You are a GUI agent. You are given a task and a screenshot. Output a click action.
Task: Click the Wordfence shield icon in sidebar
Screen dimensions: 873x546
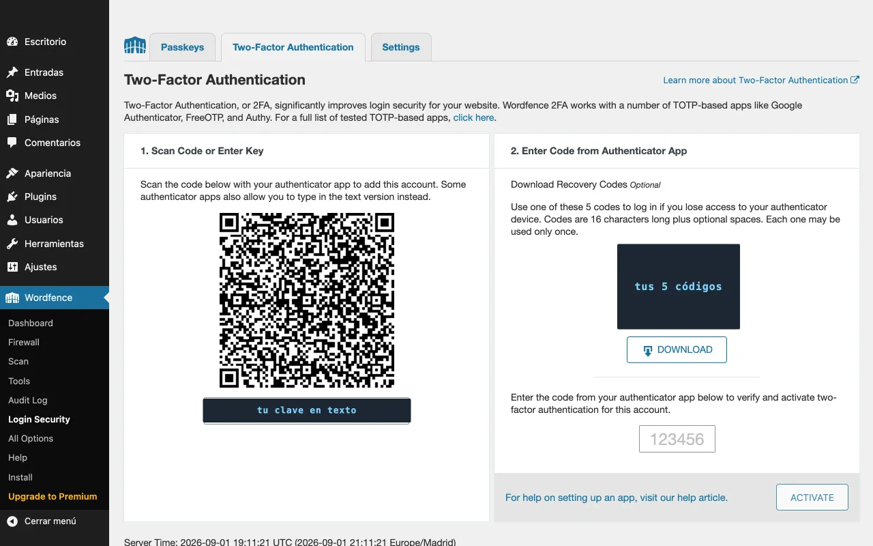pyautogui.click(x=12, y=298)
